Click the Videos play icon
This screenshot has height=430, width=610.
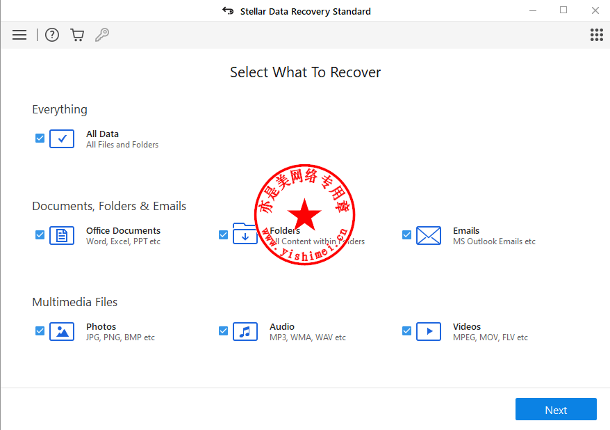click(x=429, y=331)
